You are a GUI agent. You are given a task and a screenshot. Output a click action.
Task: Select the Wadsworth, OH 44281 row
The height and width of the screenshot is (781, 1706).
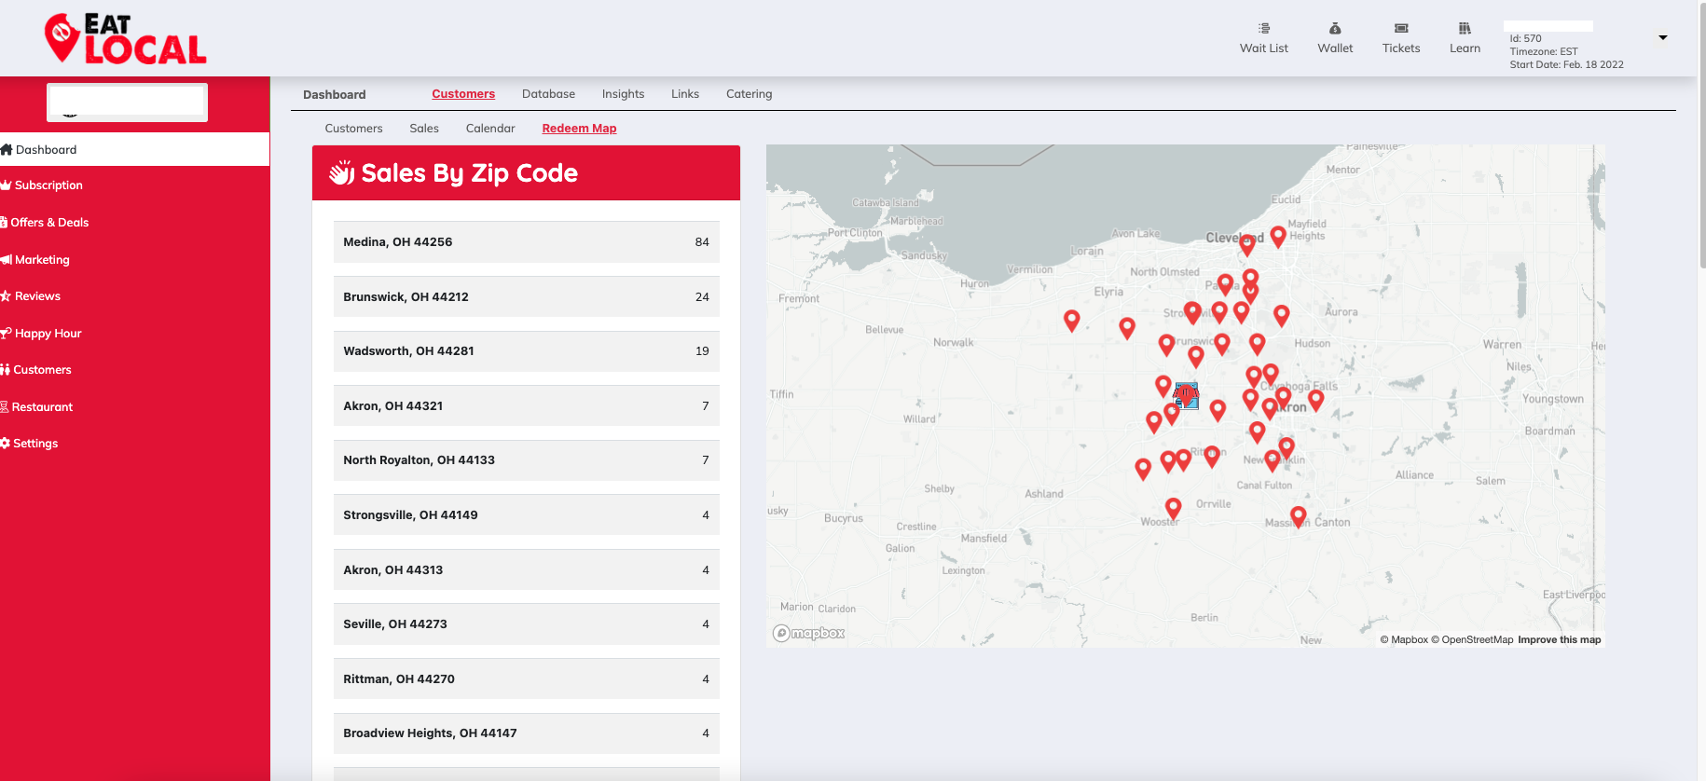click(x=527, y=350)
